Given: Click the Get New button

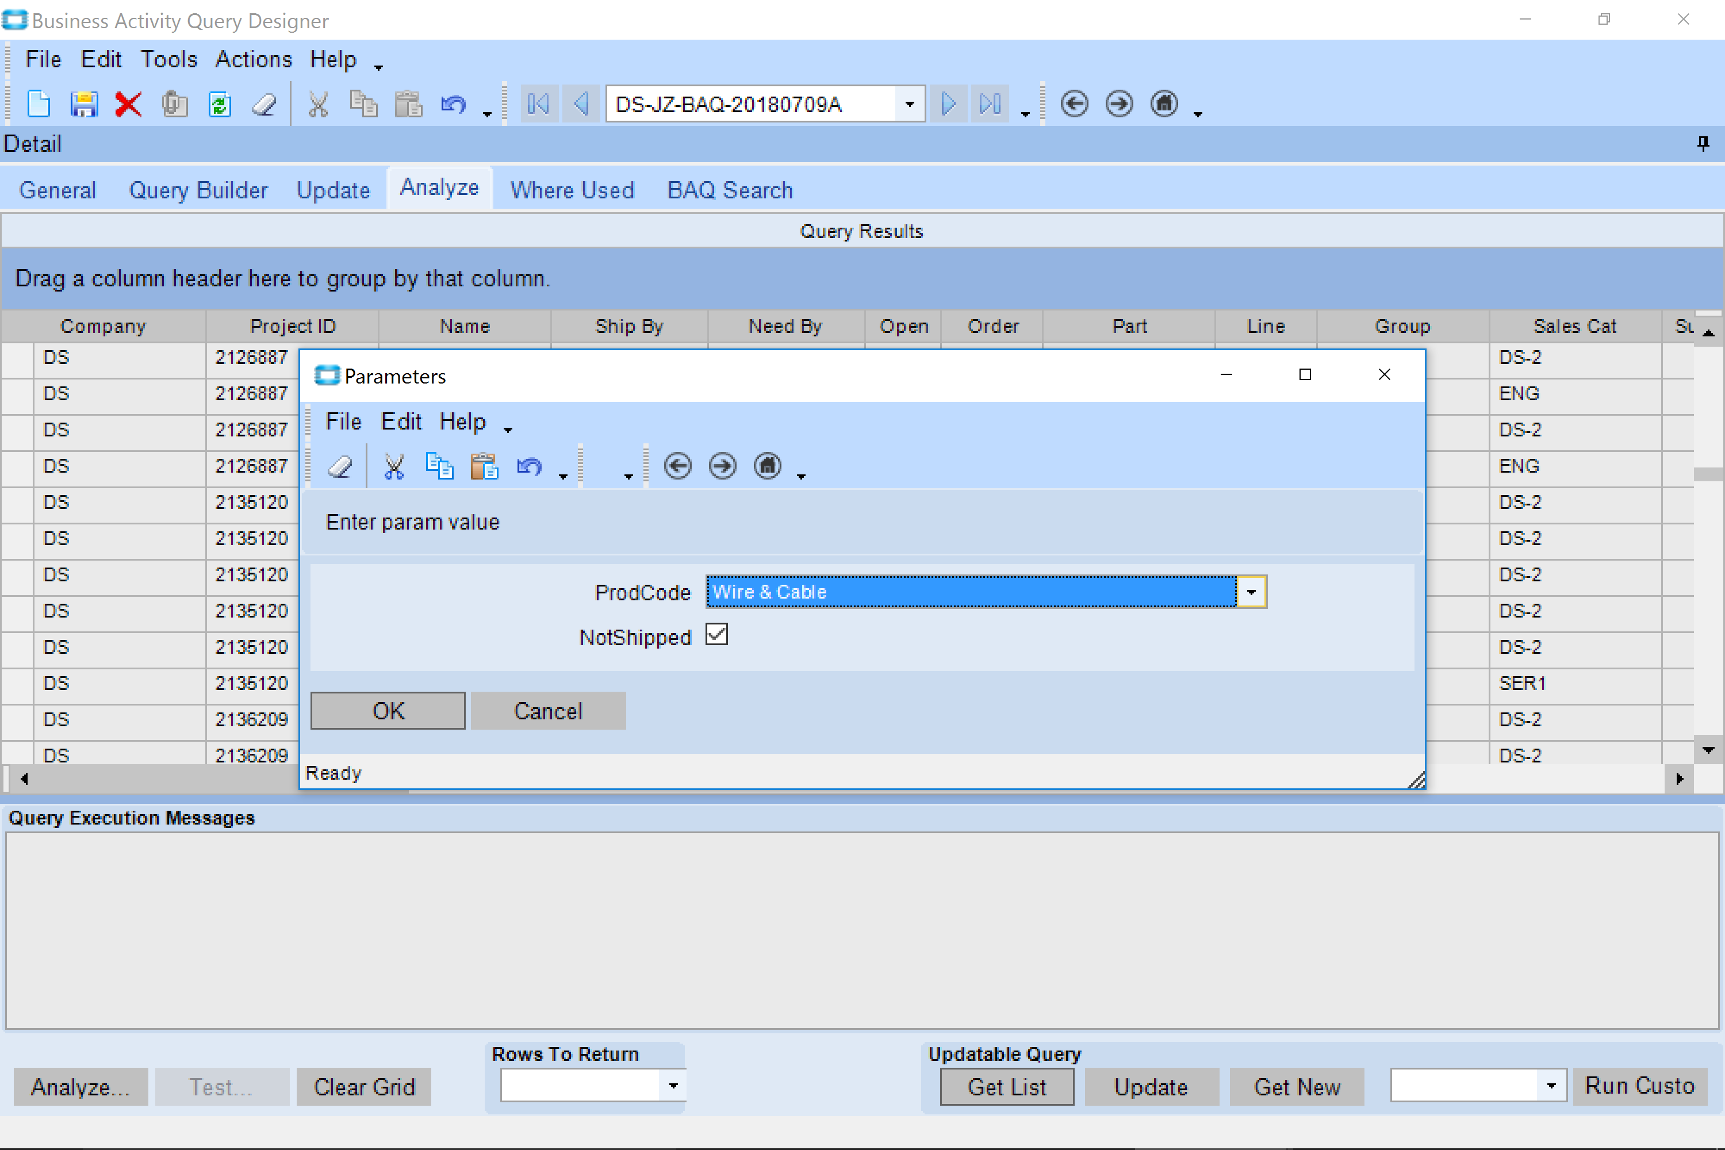Looking at the screenshot, I should pyautogui.click(x=1297, y=1087).
